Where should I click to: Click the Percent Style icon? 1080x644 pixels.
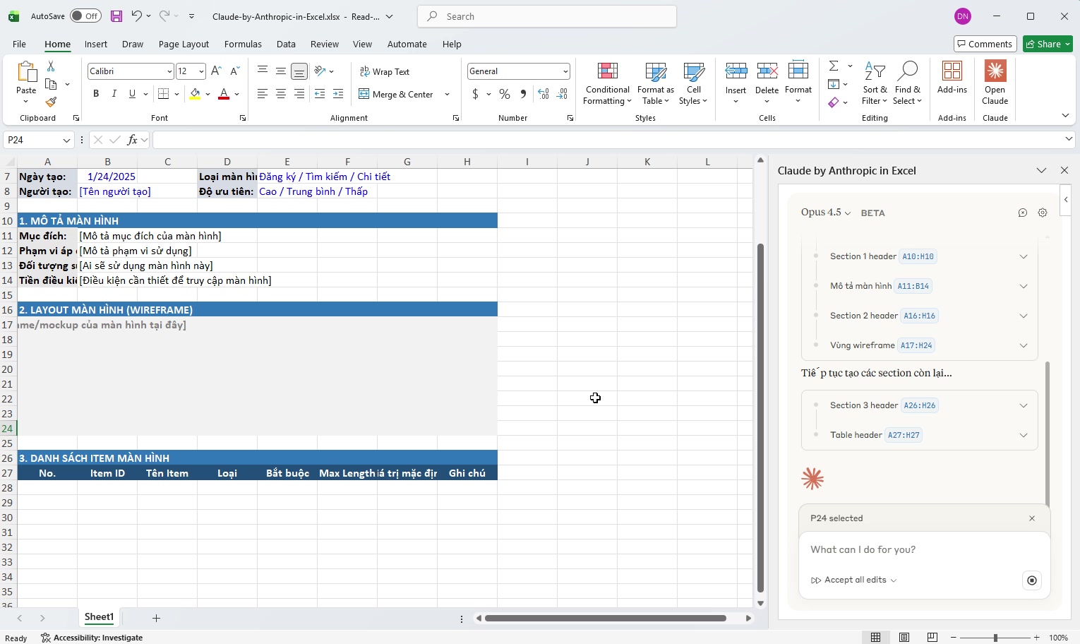[505, 94]
